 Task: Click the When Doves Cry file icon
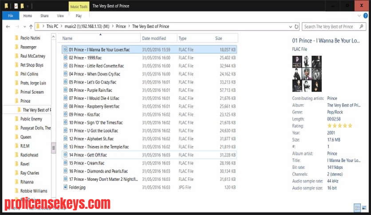point(65,74)
